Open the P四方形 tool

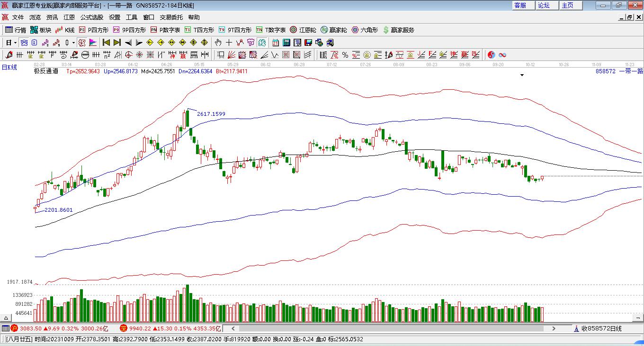(94, 30)
